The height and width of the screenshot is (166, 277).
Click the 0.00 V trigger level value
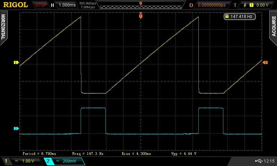point(262,5)
